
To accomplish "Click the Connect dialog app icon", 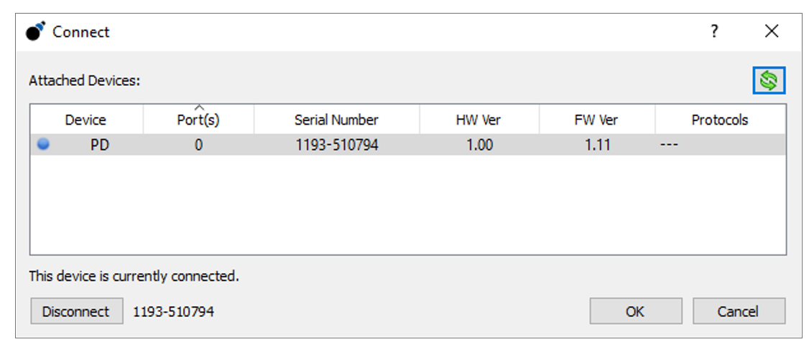I will (36, 32).
